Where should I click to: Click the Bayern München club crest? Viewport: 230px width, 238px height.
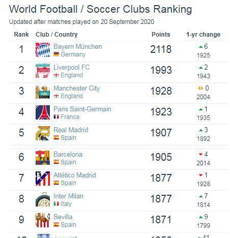pyautogui.click(x=43, y=50)
